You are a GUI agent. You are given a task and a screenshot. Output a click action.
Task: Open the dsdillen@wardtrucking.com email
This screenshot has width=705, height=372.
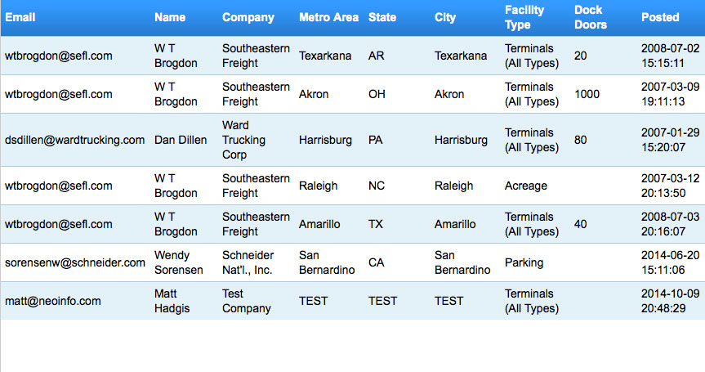pos(74,140)
